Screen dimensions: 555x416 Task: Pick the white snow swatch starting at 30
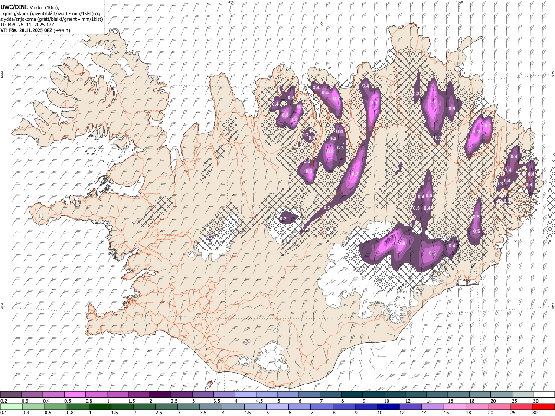click(x=544, y=394)
